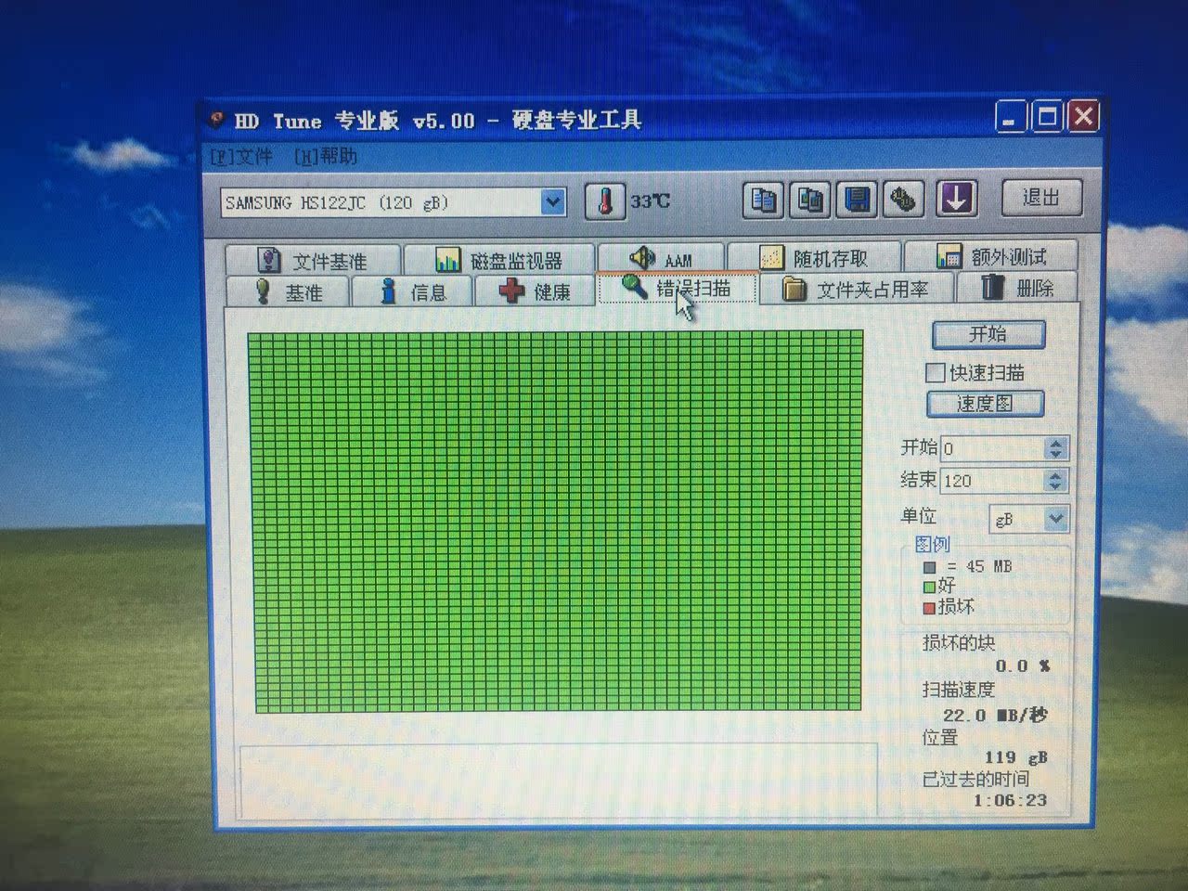Click the 速度图 speed map button
Viewport: 1188px width, 891px height.
coord(985,404)
